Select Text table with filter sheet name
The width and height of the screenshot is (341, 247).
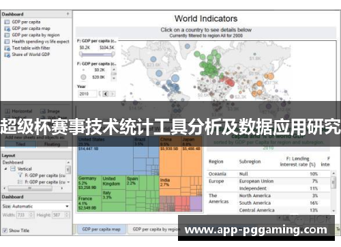click(x=31, y=48)
